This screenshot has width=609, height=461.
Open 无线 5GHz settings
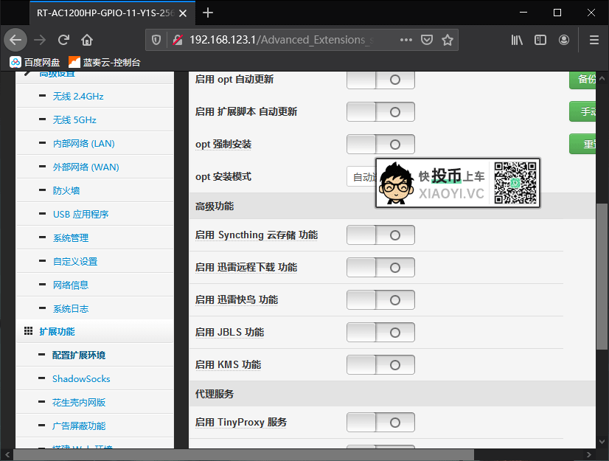tap(74, 120)
